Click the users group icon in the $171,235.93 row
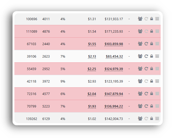The width and height of the screenshot is (174, 138). click(x=140, y=31)
